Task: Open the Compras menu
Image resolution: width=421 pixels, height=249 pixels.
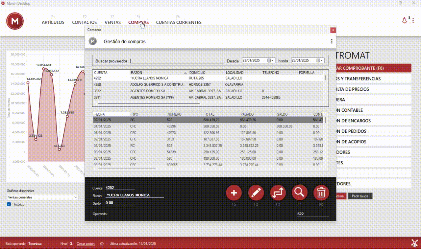Action: [138, 22]
